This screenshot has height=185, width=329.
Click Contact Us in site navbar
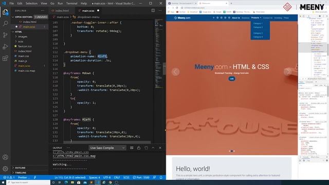coord(268,18)
